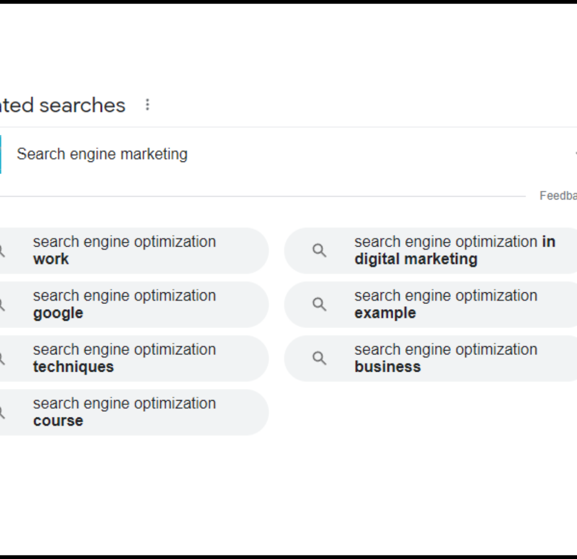Search for search engine optimization work

coord(134,251)
